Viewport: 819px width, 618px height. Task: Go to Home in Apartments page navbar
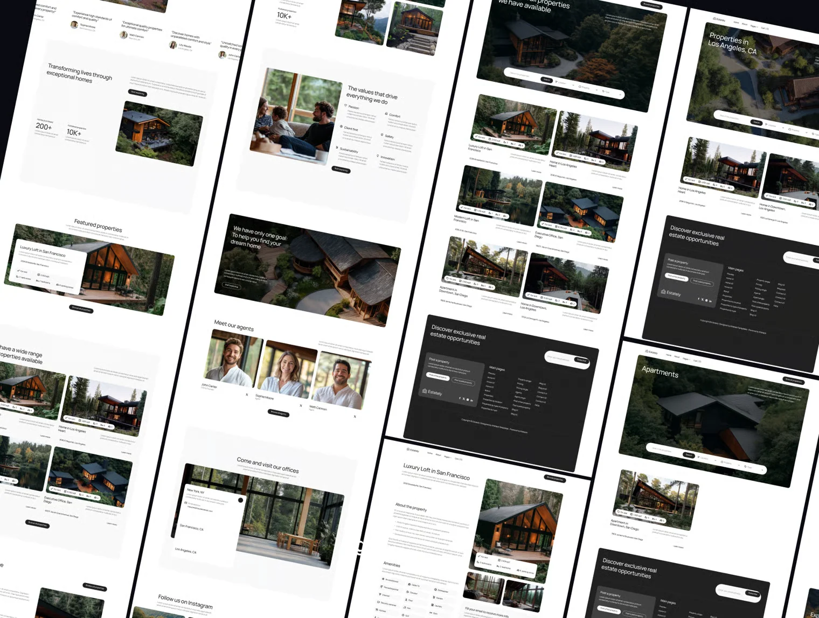(669, 355)
